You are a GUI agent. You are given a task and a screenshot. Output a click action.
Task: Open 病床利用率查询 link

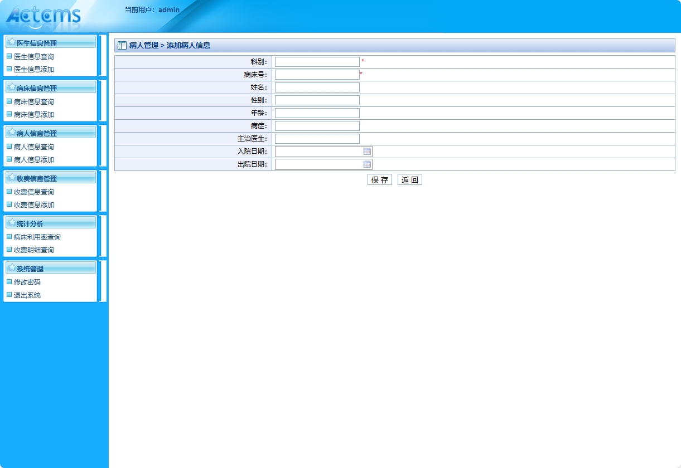point(37,237)
